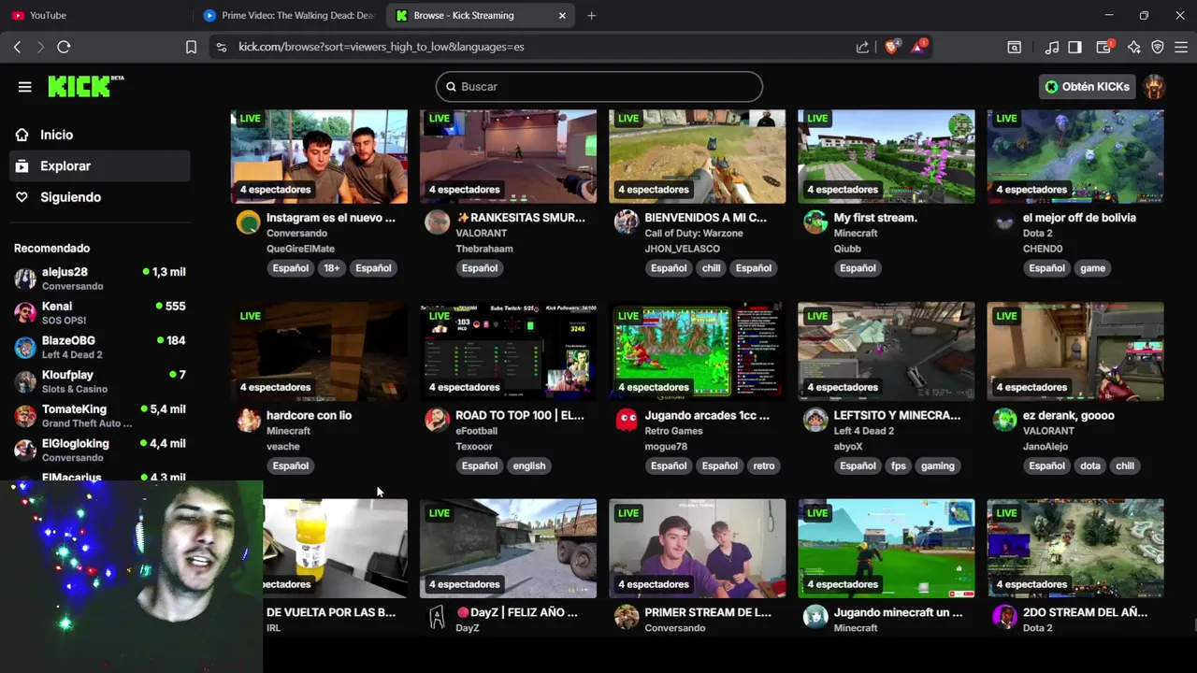Open the BIENVENIDOS A MI C Warzone thumbnail
The height and width of the screenshot is (673, 1197).
click(x=697, y=156)
